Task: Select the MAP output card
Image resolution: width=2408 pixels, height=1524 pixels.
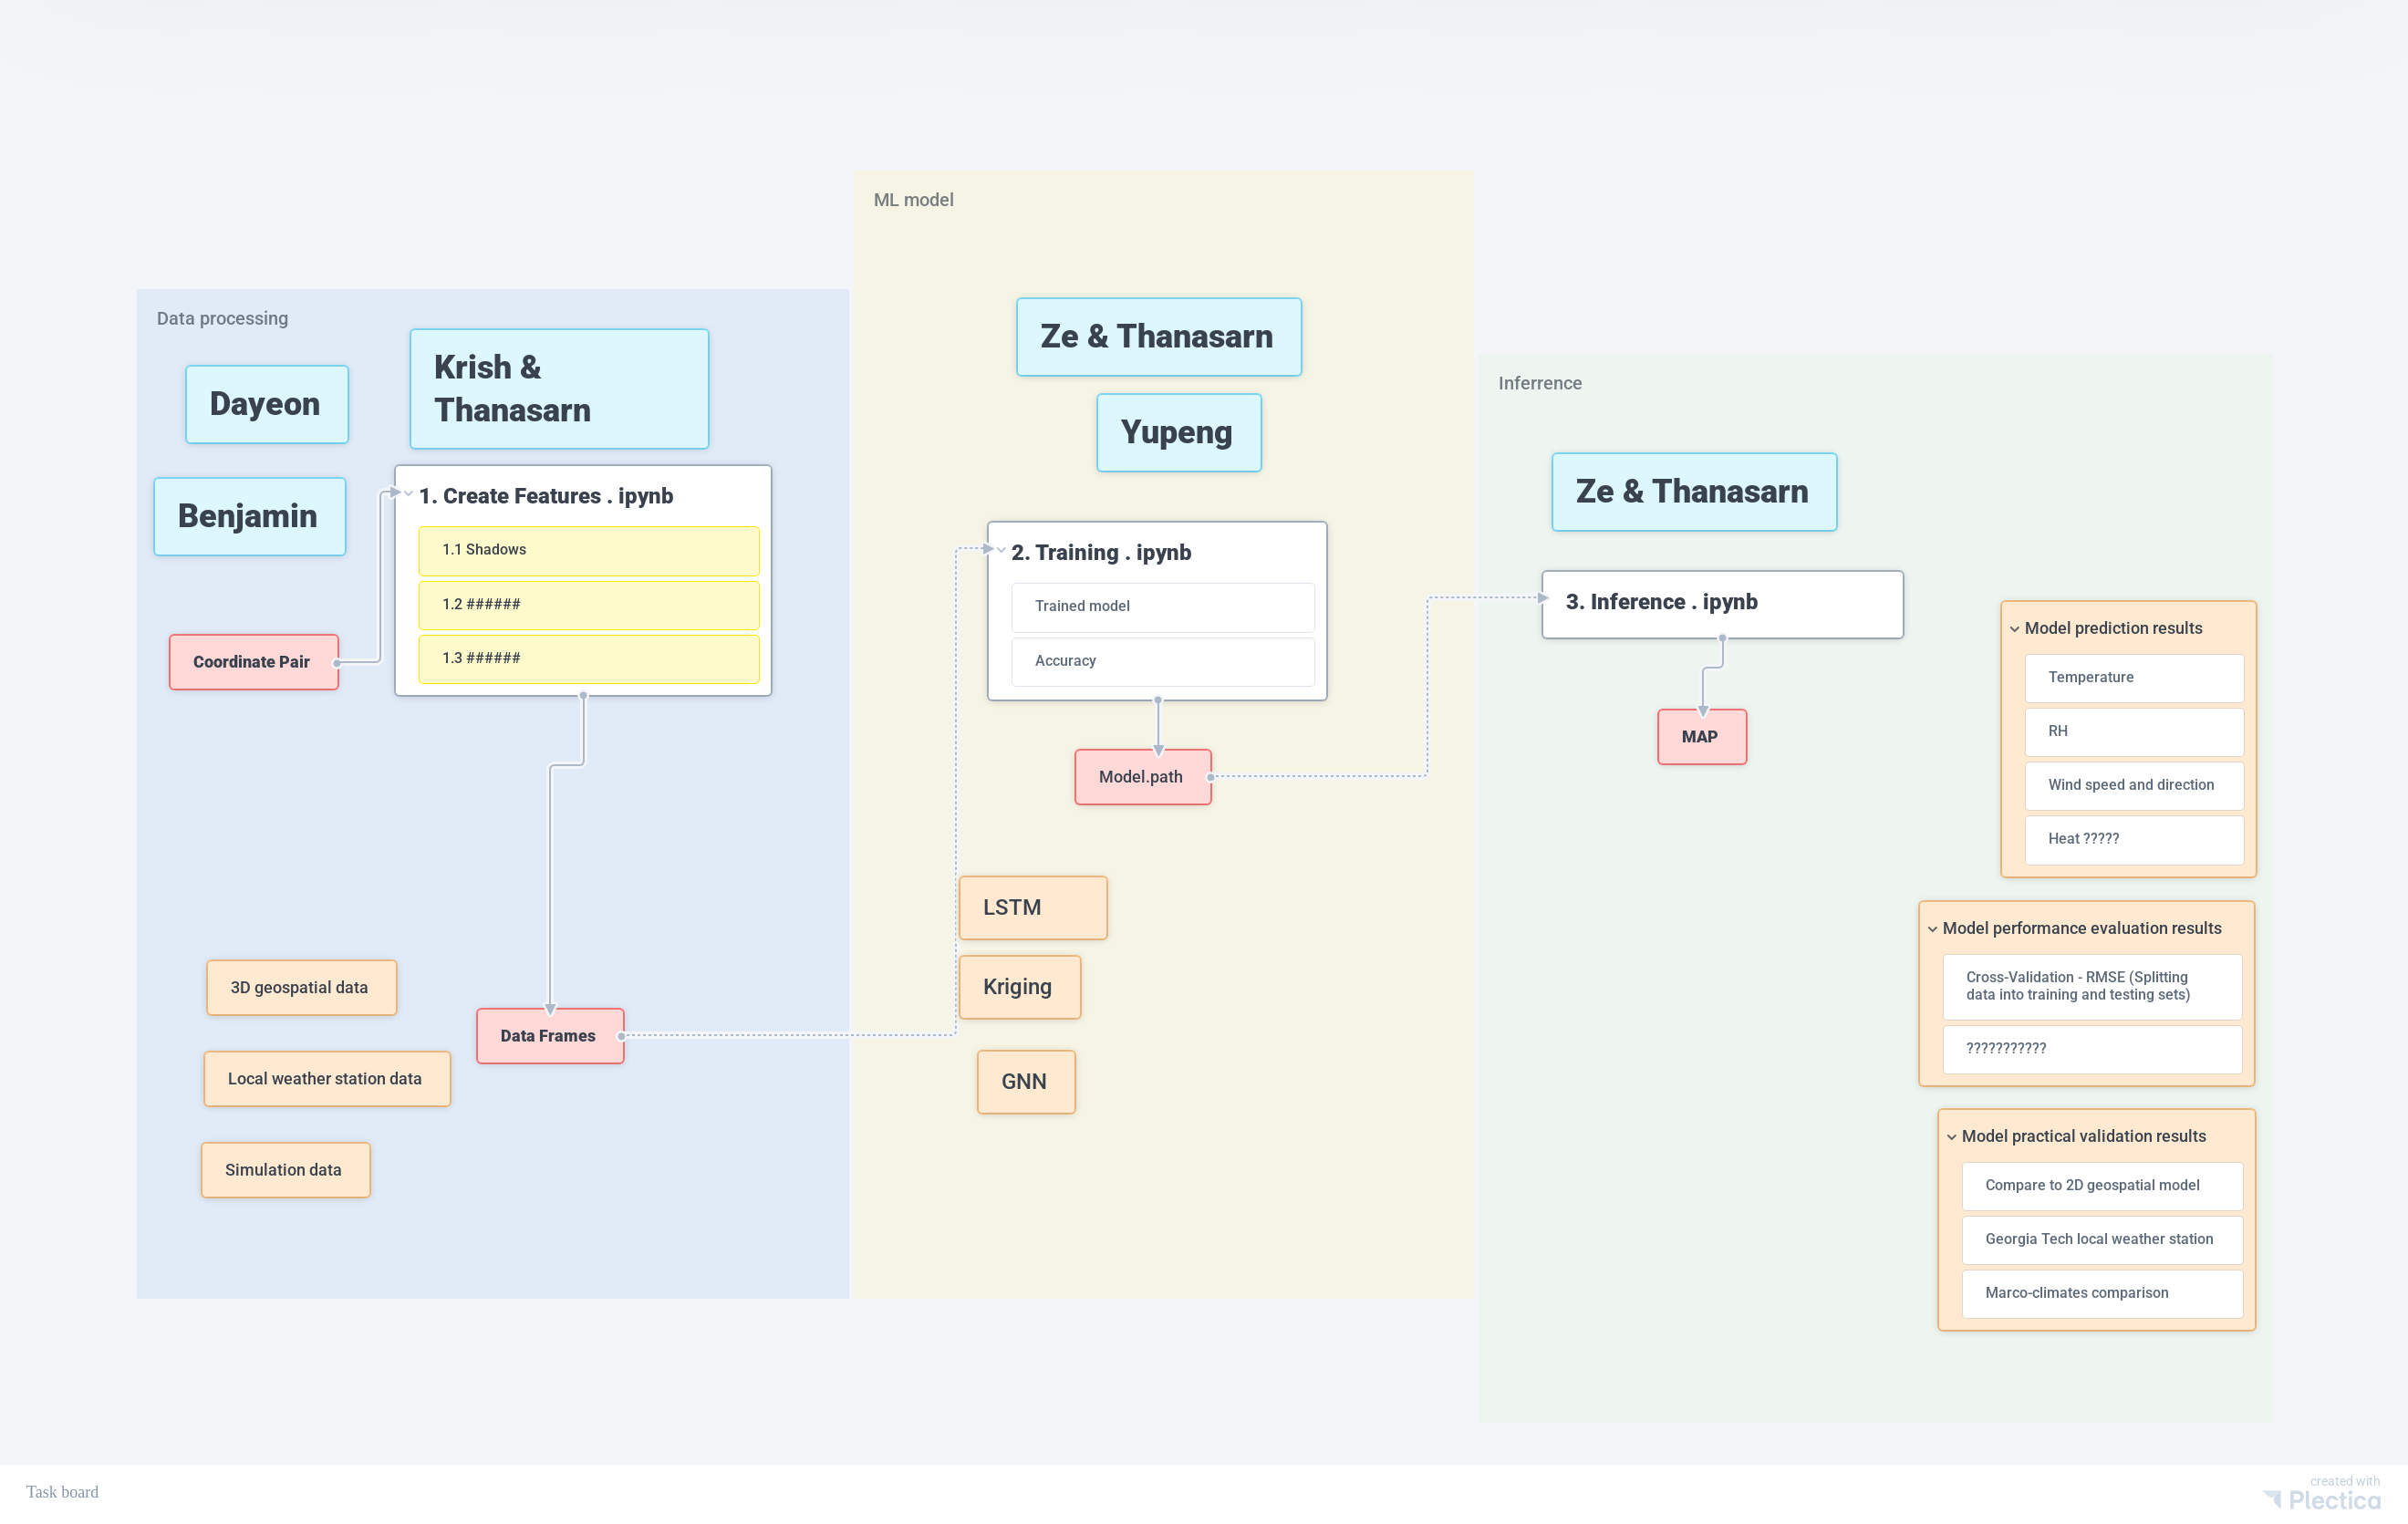Action: click(x=1700, y=737)
